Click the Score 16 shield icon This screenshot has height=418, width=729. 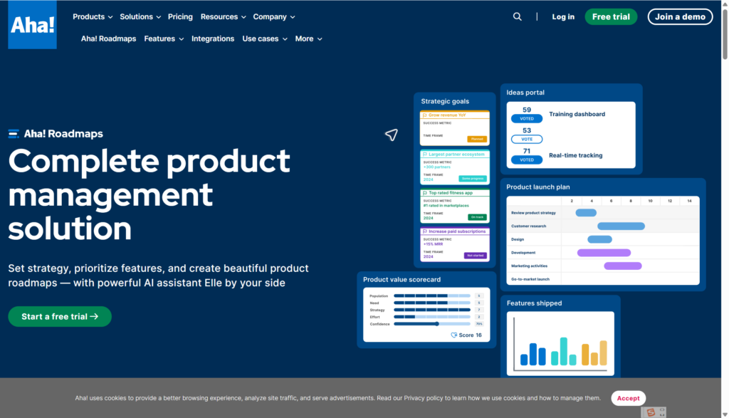pos(453,335)
